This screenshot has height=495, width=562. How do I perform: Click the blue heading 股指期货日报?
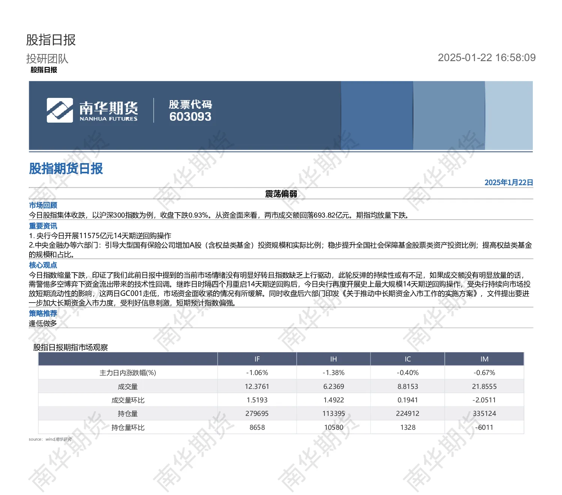(x=66, y=169)
